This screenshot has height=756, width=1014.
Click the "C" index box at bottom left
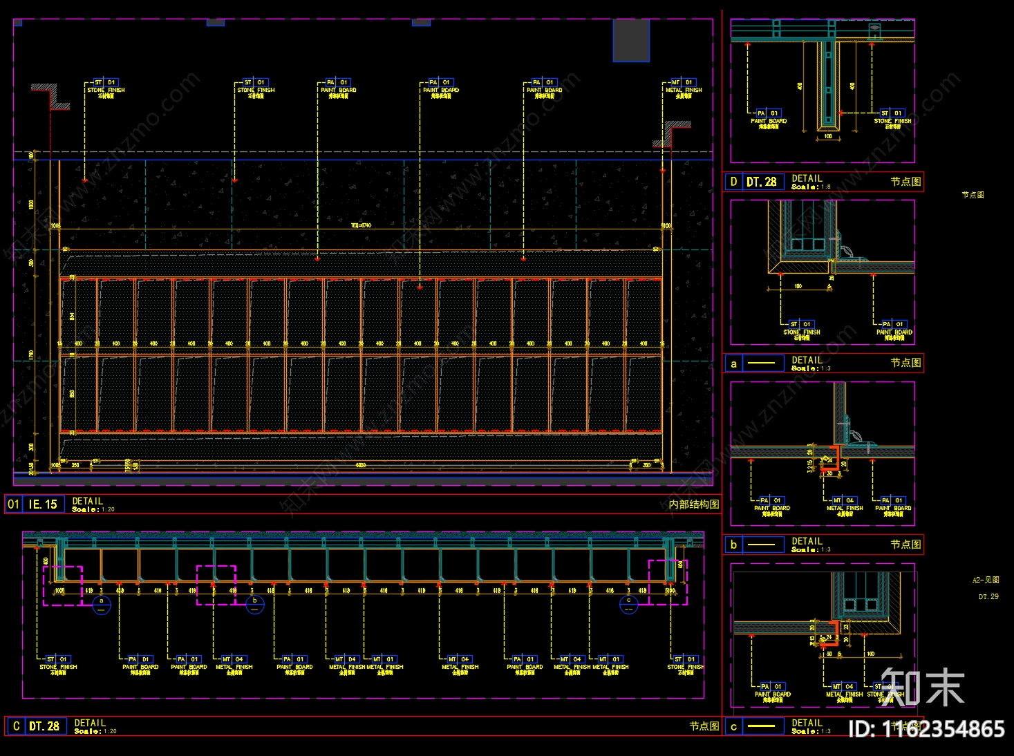16,726
